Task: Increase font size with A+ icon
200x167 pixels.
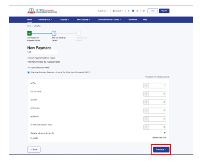Action: click(137, 11)
